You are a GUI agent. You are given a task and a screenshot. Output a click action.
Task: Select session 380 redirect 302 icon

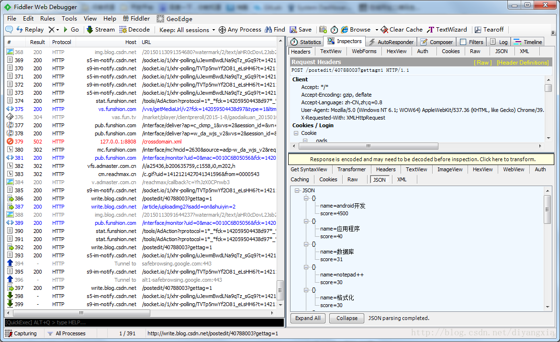(x=10, y=150)
